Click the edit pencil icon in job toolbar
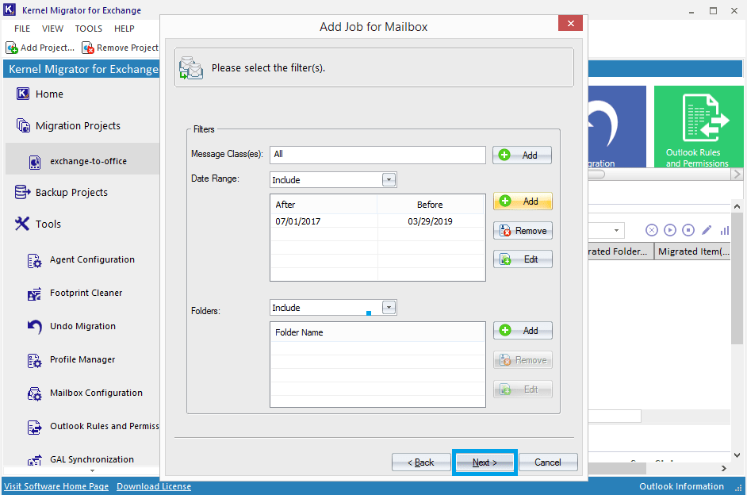 [x=707, y=231]
